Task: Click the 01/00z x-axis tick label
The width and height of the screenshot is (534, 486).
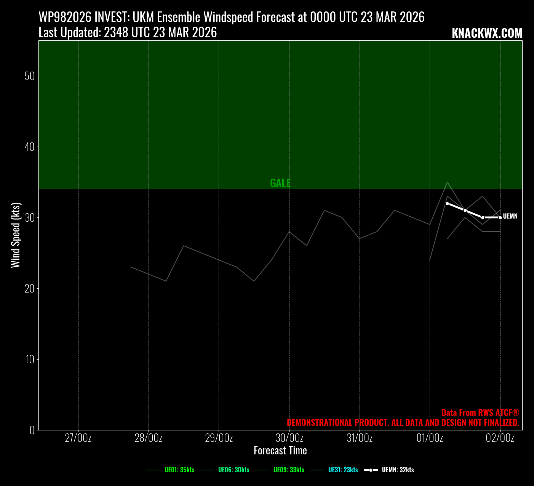Action: point(430,438)
